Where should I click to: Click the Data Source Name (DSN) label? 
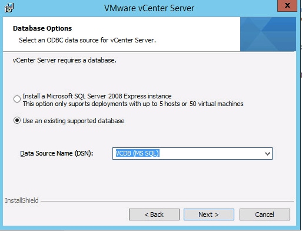point(57,153)
